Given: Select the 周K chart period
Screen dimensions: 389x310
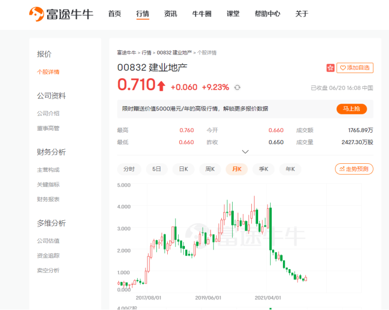Looking at the screenshot, I should tap(210, 169).
